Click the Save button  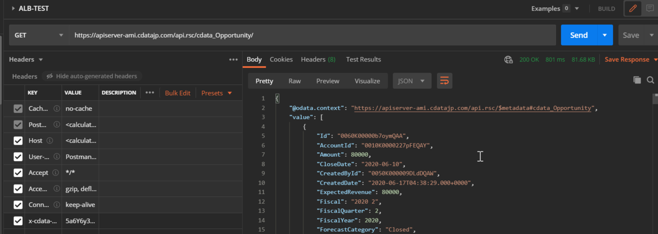(631, 35)
